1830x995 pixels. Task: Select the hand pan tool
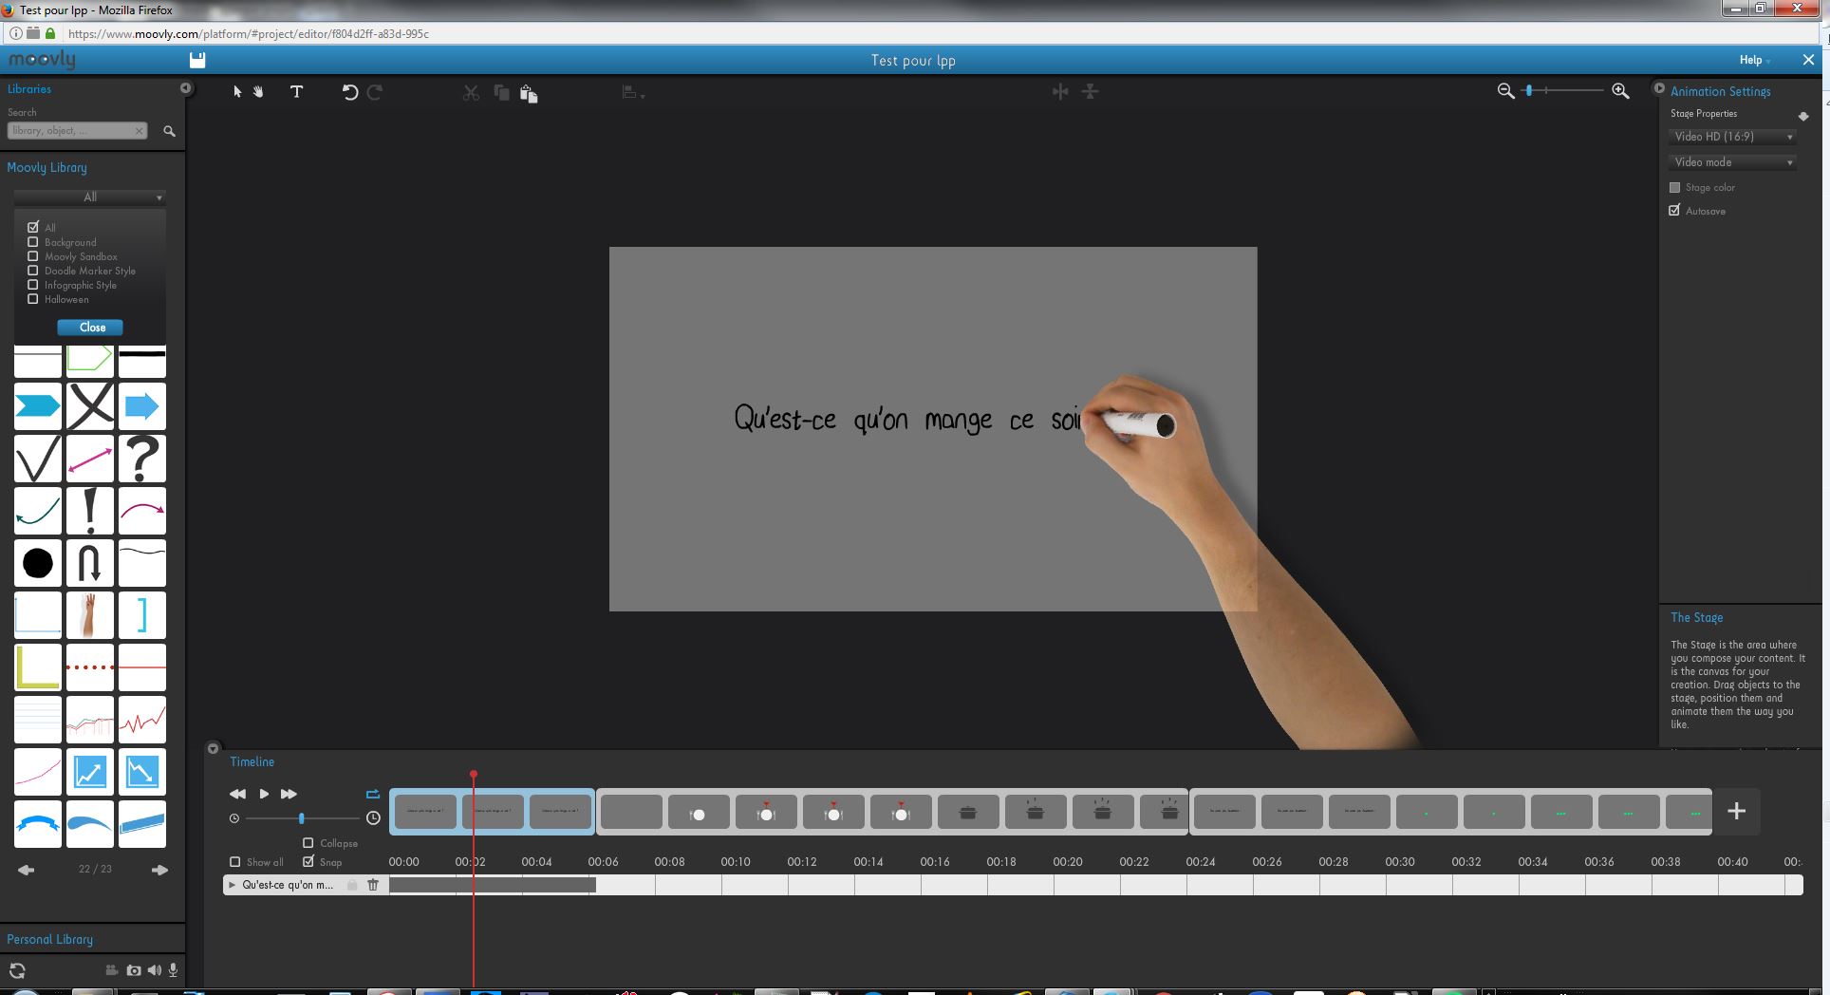coord(258,92)
